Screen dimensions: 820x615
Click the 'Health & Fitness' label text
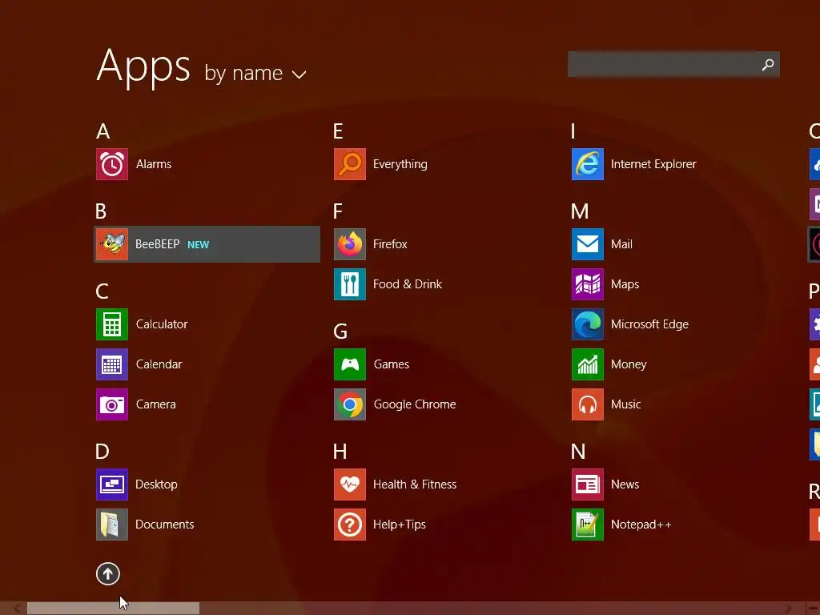point(415,484)
